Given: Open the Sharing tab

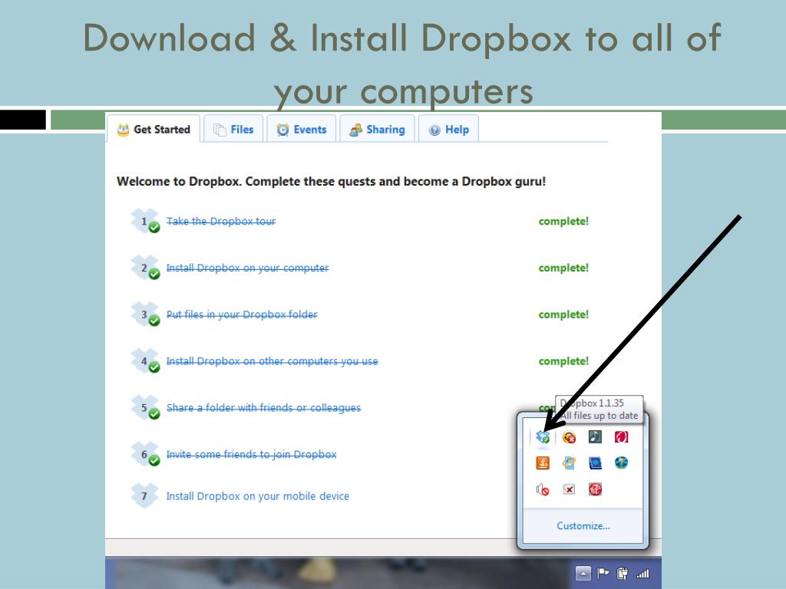Looking at the screenshot, I should tap(377, 130).
